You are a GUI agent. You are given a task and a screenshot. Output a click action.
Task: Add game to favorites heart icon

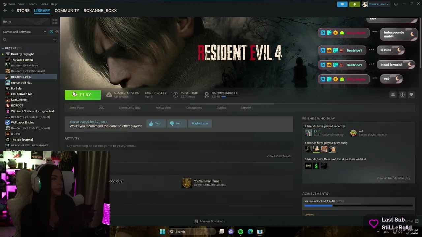[x=411, y=95]
